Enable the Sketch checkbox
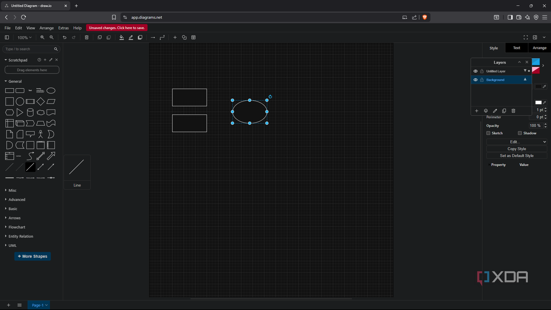Image resolution: width=551 pixels, height=310 pixels. 488,133
